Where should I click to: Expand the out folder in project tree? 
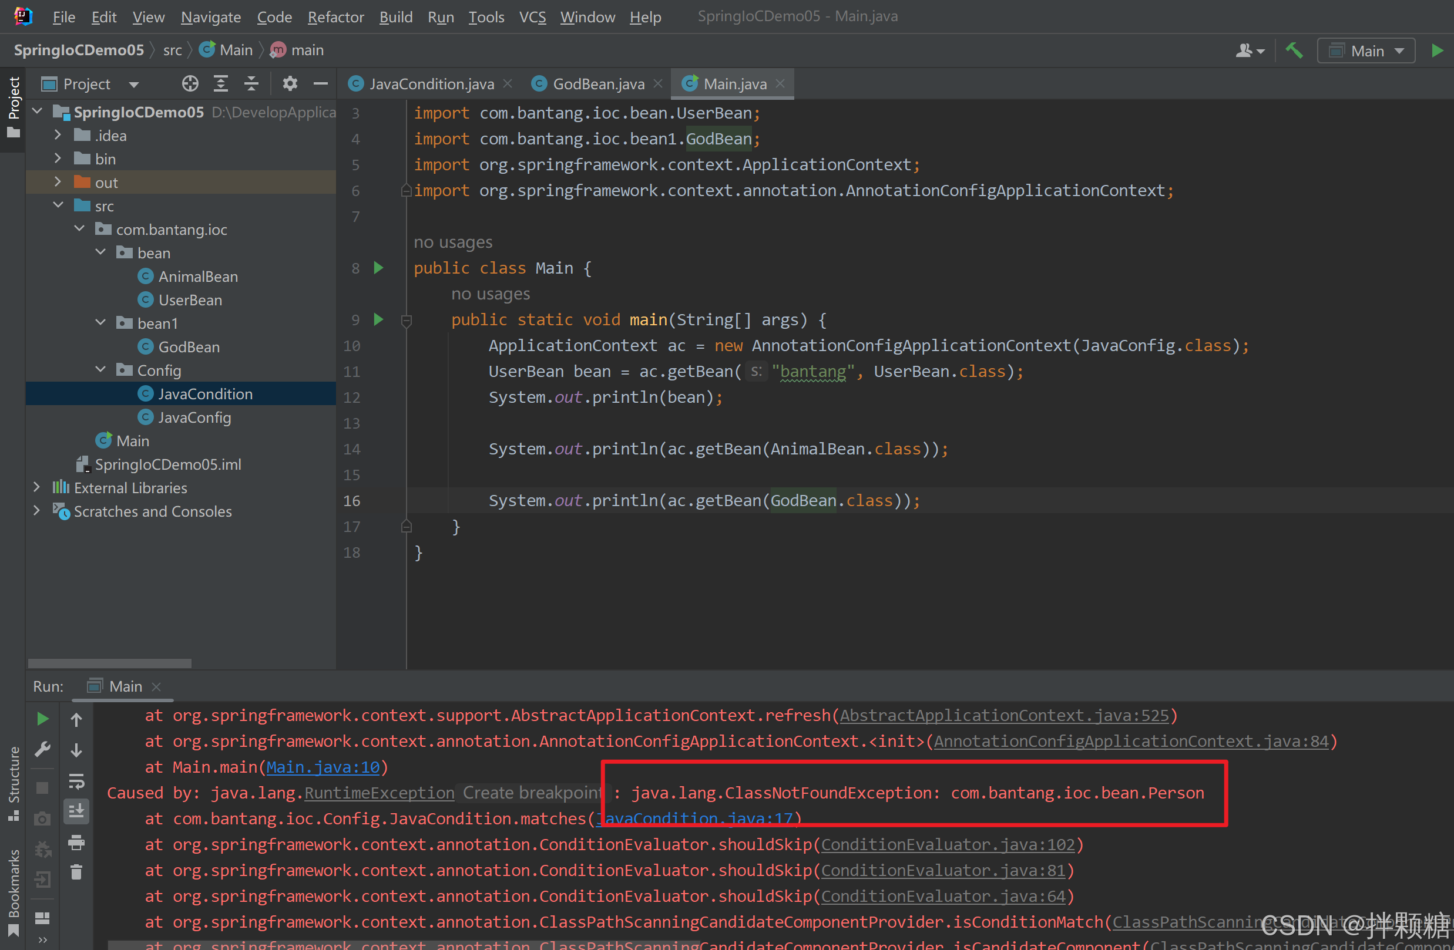click(58, 182)
